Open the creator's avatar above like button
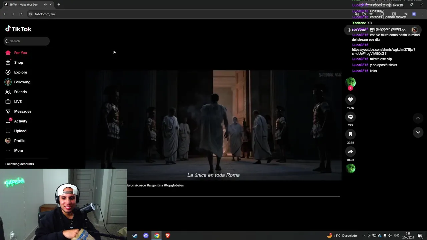 tap(350, 82)
